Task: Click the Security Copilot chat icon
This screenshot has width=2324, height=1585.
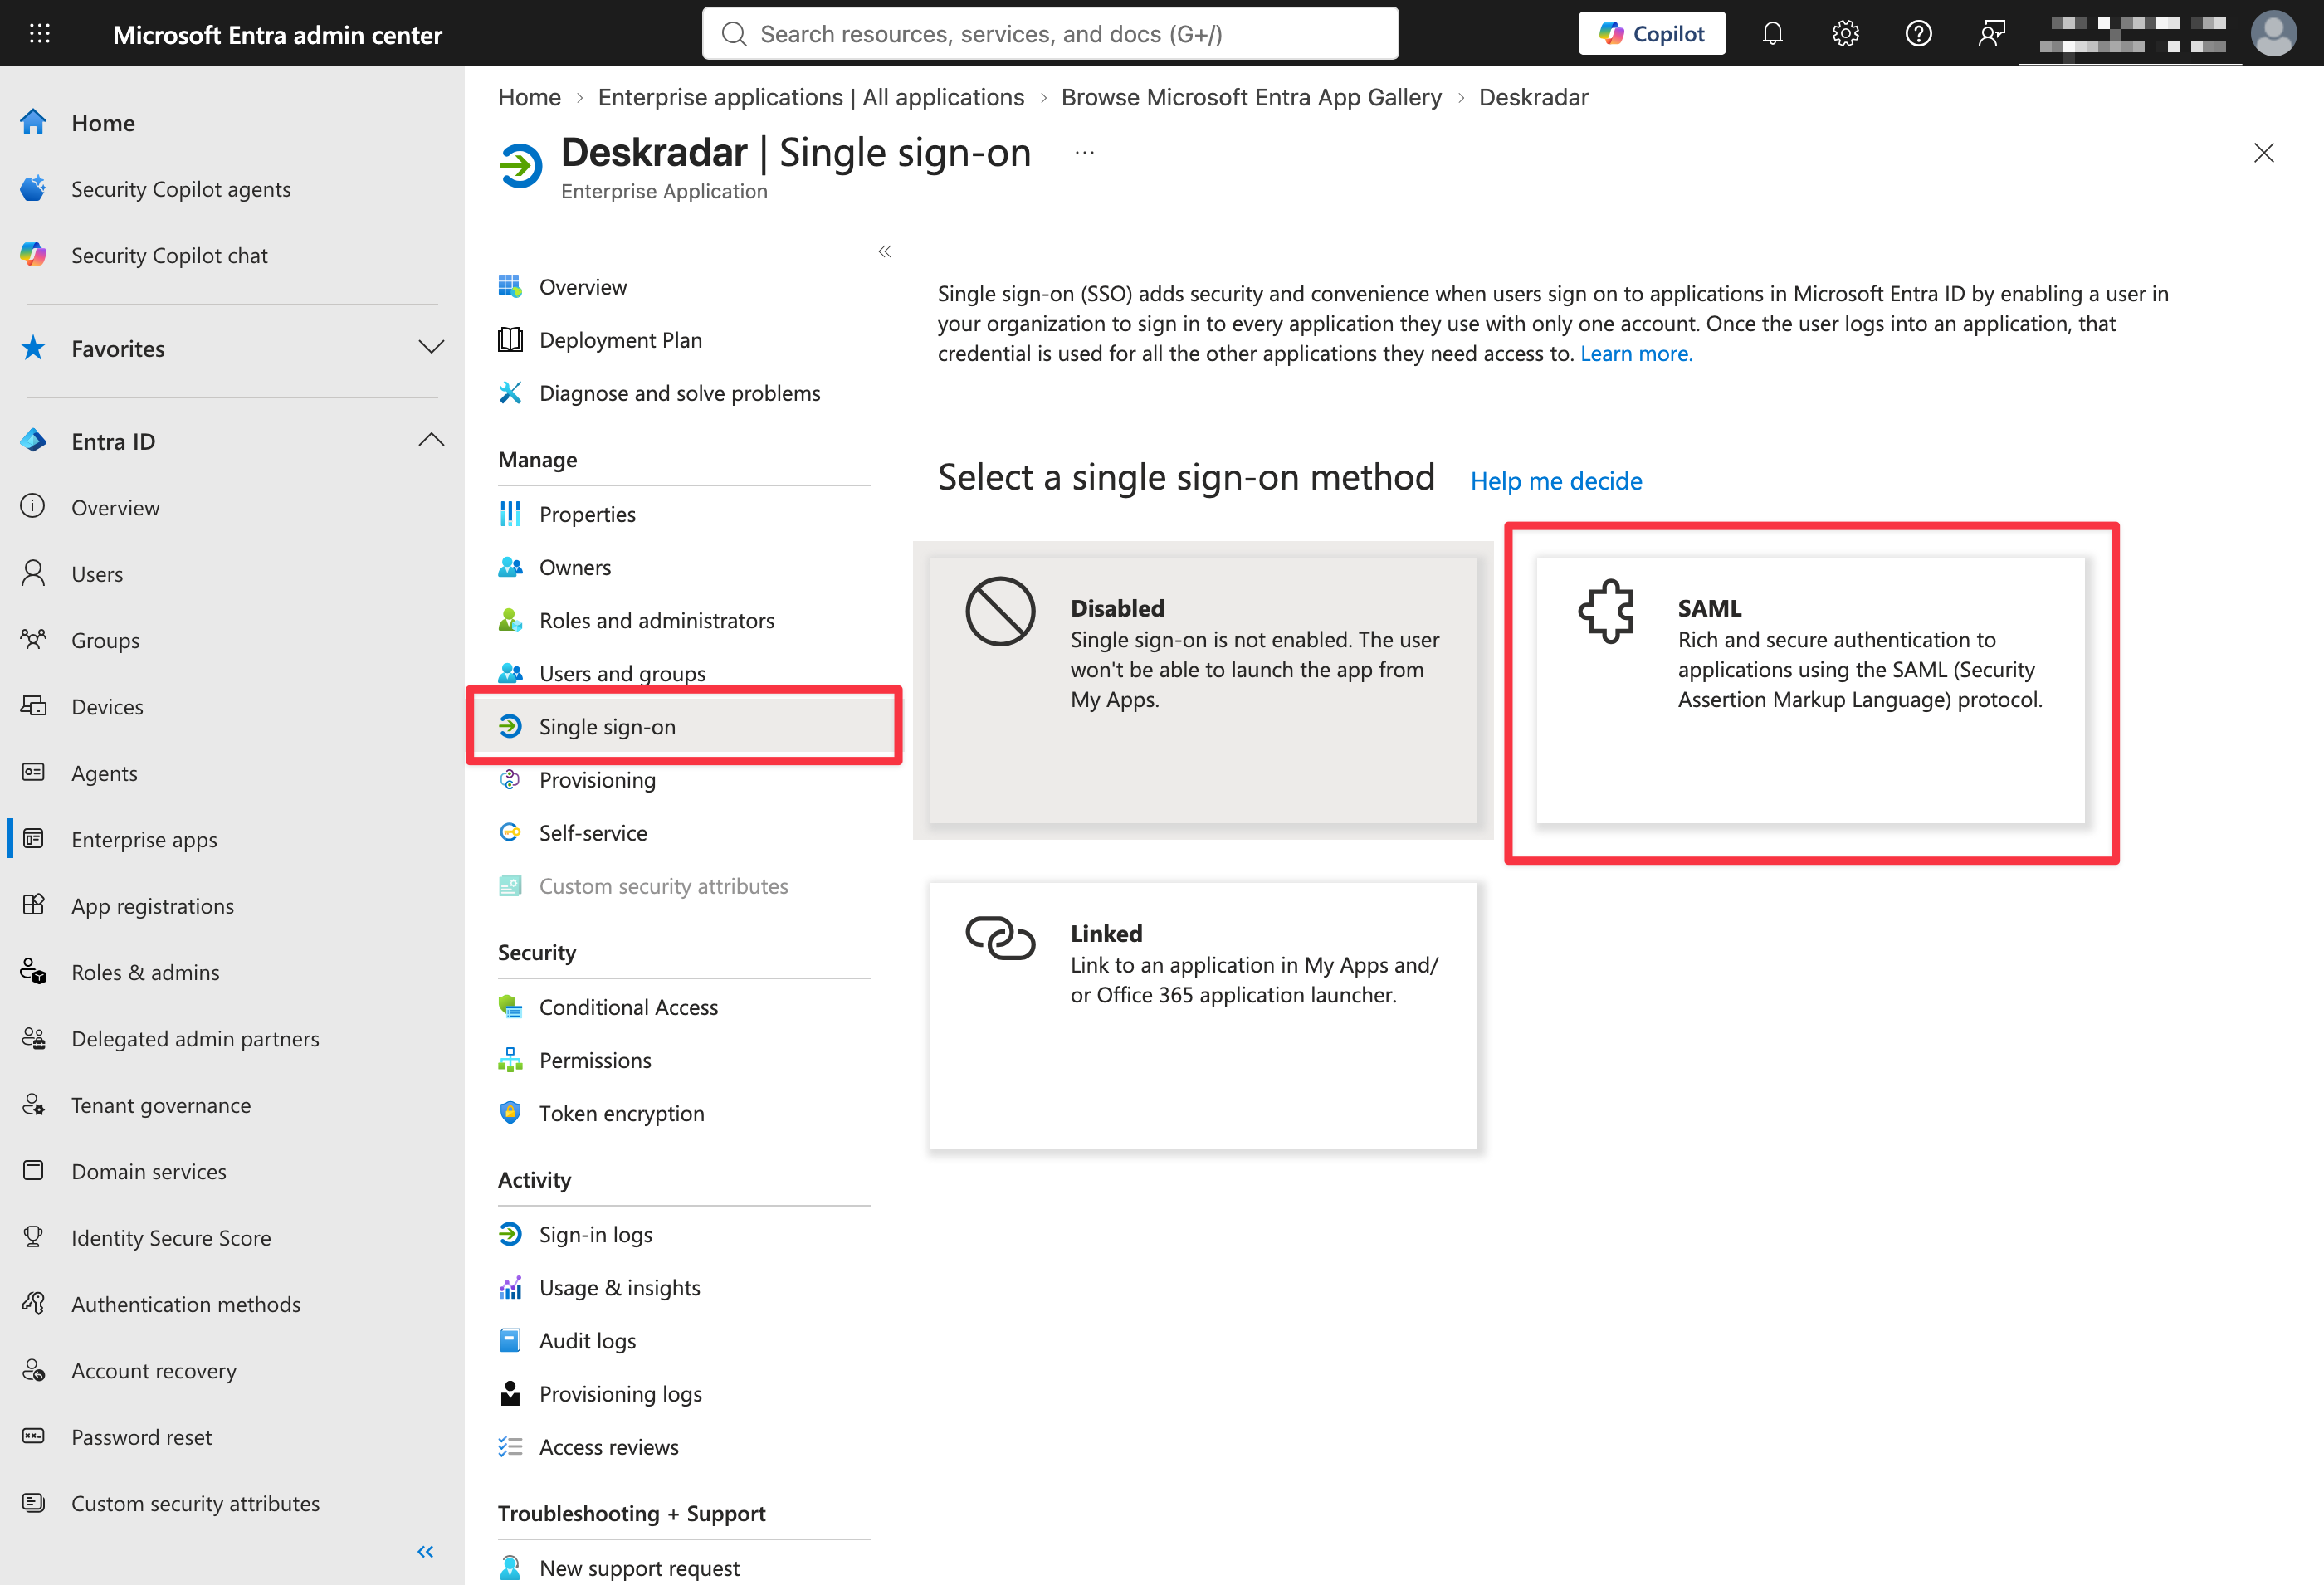Action: click(33, 254)
